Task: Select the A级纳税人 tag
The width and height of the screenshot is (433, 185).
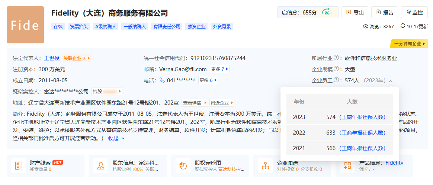Action: point(106,27)
